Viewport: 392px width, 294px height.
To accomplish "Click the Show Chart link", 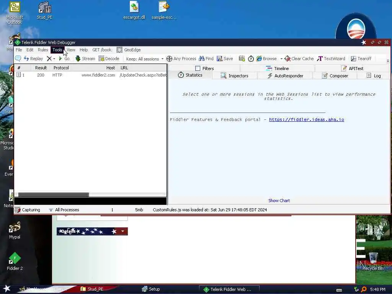I will [279, 201].
